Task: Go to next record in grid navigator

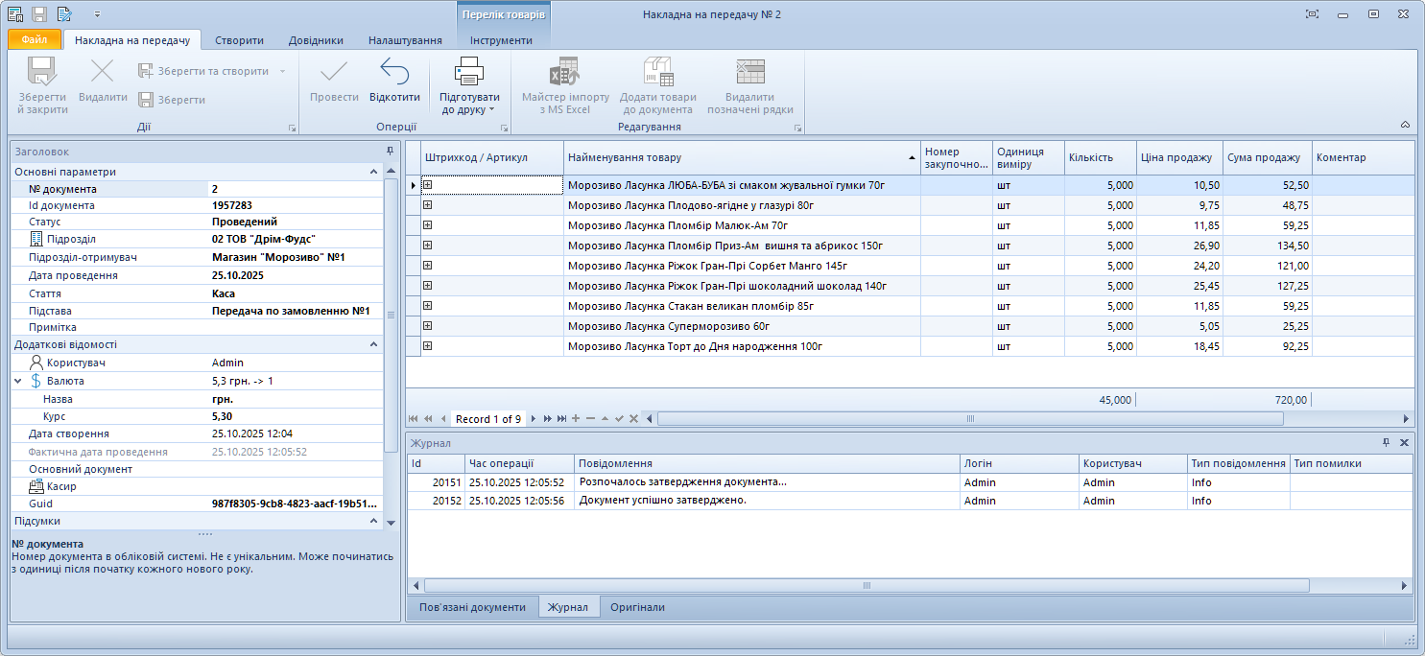Action: click(534, 419)
